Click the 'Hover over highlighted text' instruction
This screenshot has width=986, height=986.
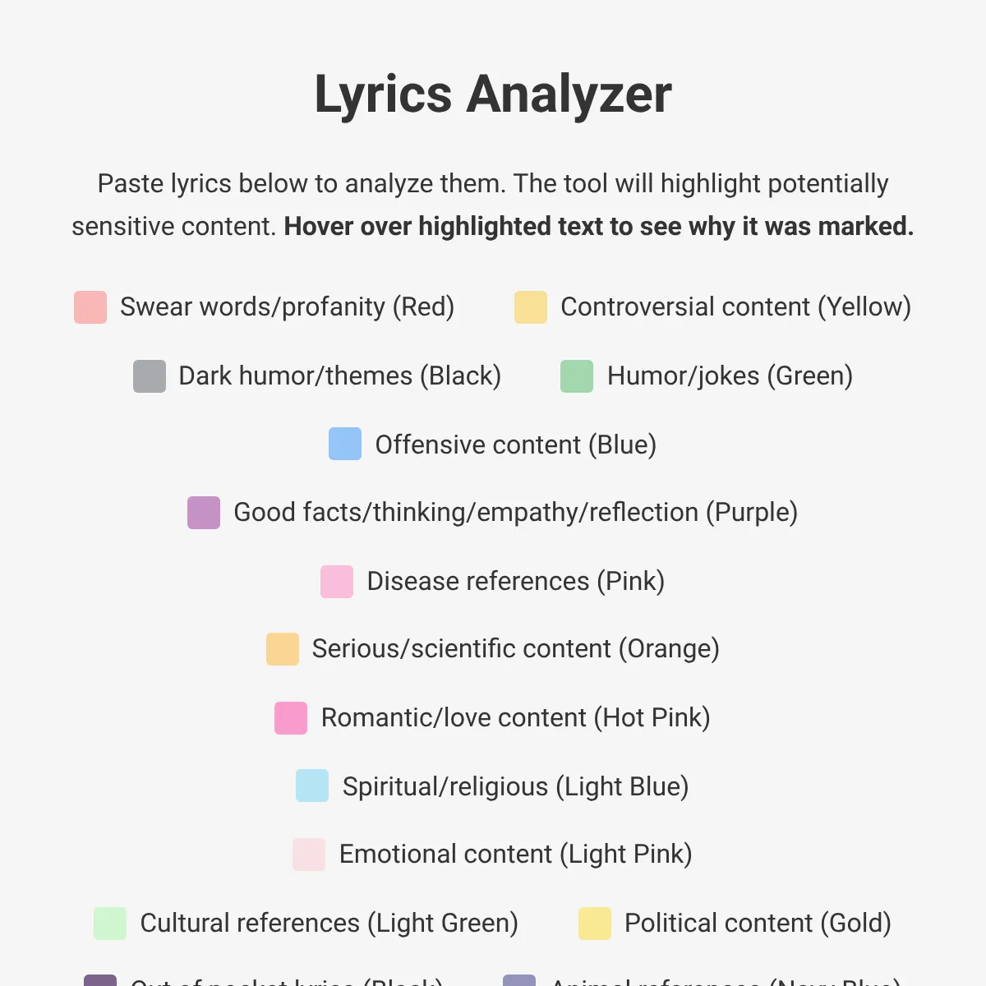pyautogui.click(x=598, y=226)
